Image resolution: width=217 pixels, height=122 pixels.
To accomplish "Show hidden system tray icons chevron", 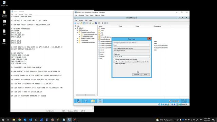I will coord(175,120).
